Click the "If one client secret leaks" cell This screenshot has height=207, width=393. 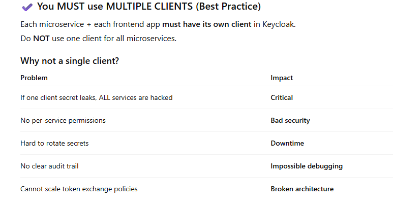point(96,97)
